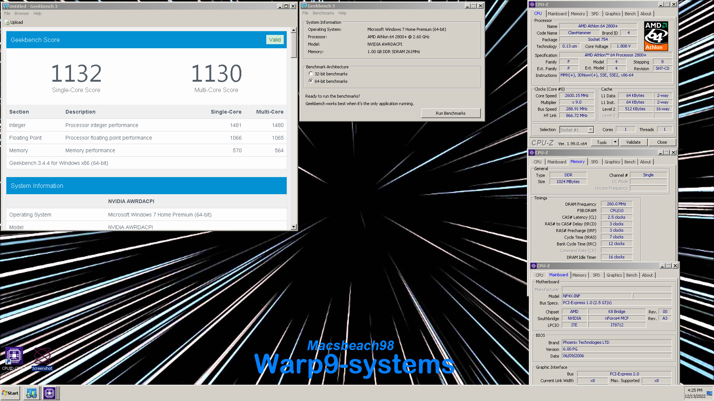
Task: Click the Multi-Core Score 1130 number
Action: tap(216, 73)
